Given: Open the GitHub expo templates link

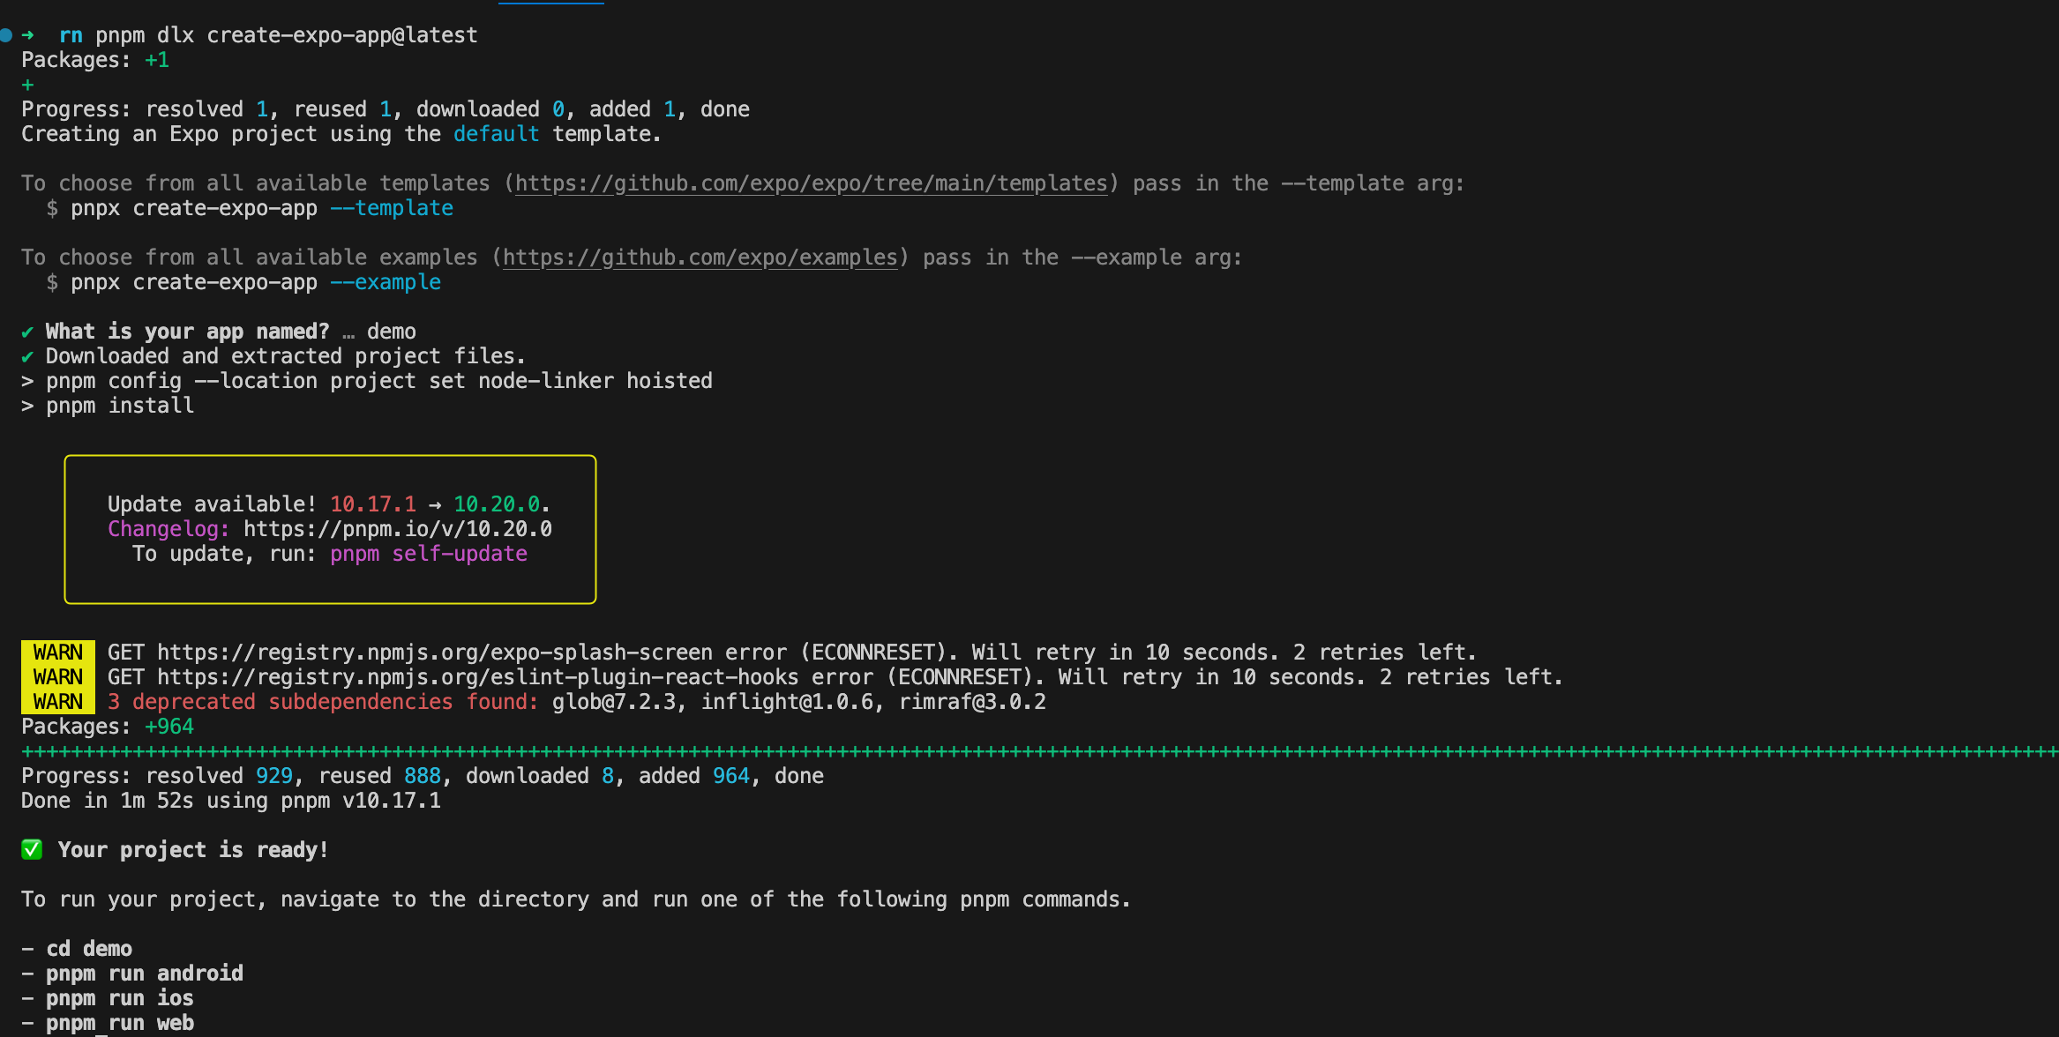Looking at the screenshot, I should coord(811,183).
